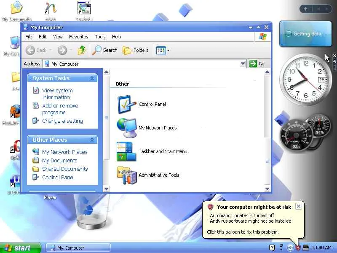Screen dimensions: 337x253
Task: Open Shared Documents link
Action: [x=65, y=169]
